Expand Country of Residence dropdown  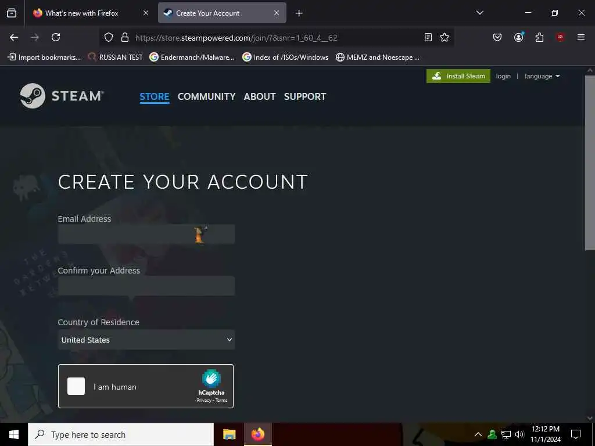[x=146, y=340]
